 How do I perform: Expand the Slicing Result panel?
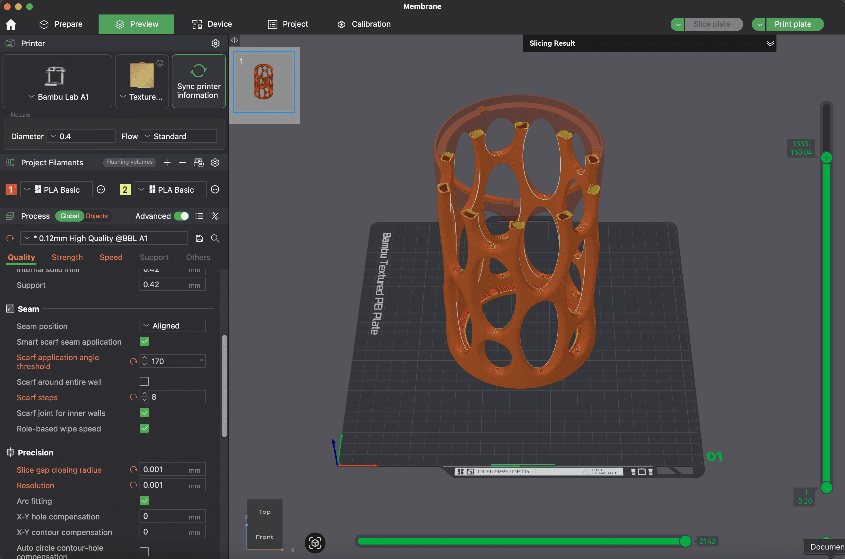(770, 43)
